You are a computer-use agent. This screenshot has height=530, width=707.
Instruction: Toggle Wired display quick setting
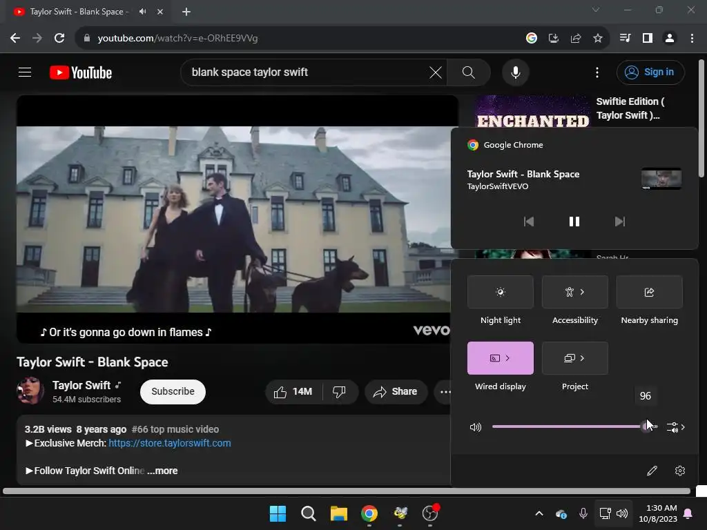[x=500, y=358]
